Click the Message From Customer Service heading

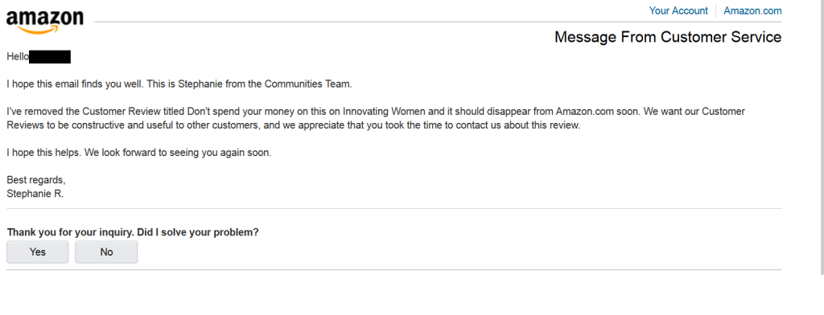click(x=668, y=37)
